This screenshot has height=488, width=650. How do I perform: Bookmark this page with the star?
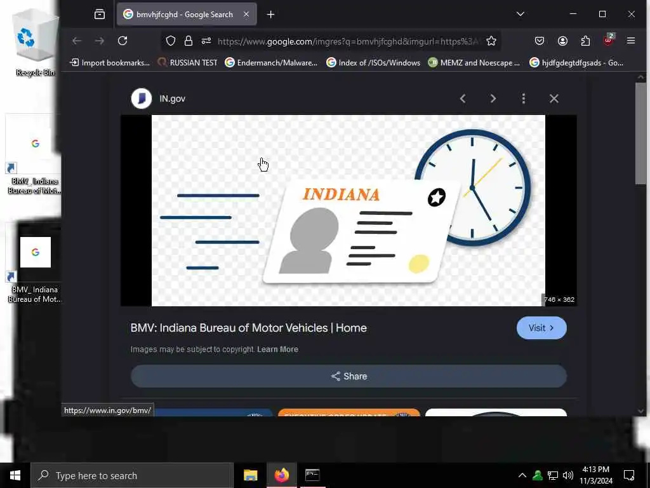pyautogui.click(x=491, y=41)
